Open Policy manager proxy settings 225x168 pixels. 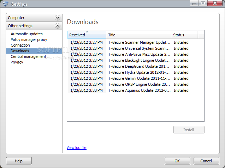[29, 40]
